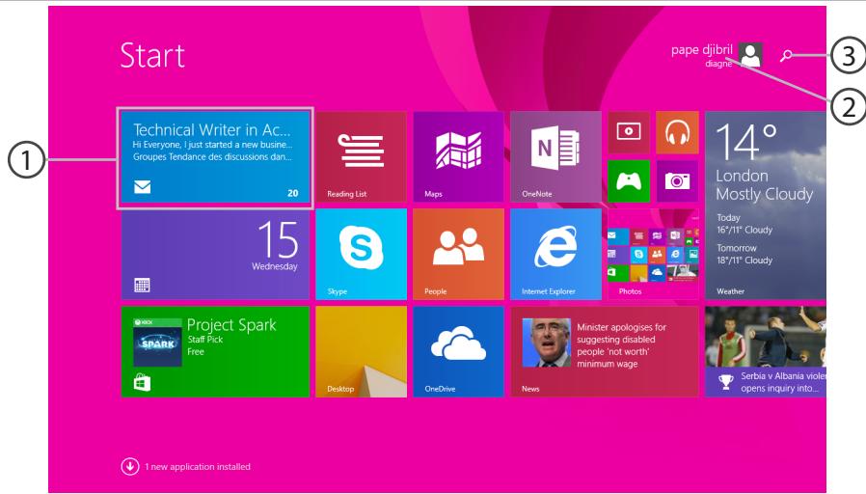Open the Reading List tile

(362, 157)
